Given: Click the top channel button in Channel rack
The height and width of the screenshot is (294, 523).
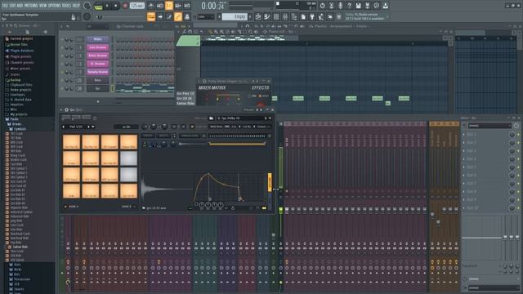Looking at the screenshot, I should [x=97, y=39].
